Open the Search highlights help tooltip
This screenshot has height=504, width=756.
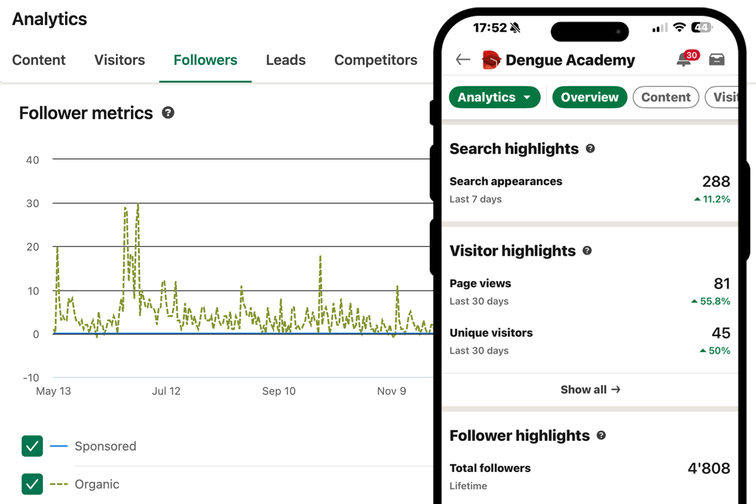591,148
